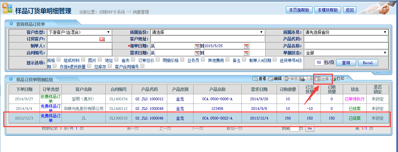Viewport: 398px width, 152px height.
Task: Open the calendar for 接单日期 start date
Action: pyautogui.click(x=197, y=46)
